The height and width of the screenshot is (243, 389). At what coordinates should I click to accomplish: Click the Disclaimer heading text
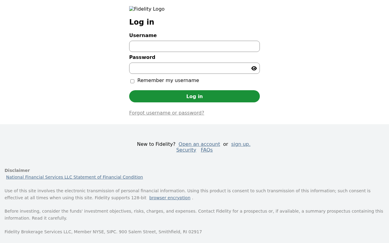coord(17,170)
